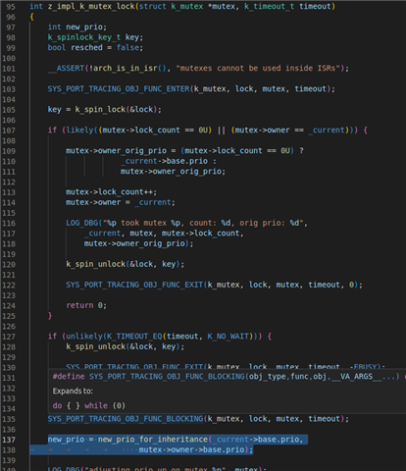
Task: Click line number 122 in the gutter
Action: [x=9, y=285]
